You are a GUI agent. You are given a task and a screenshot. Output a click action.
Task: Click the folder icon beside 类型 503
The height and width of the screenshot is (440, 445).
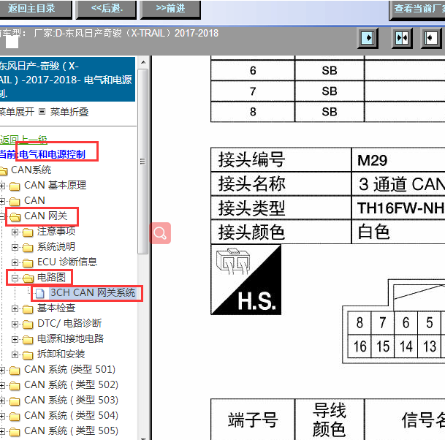coord(15,401)
